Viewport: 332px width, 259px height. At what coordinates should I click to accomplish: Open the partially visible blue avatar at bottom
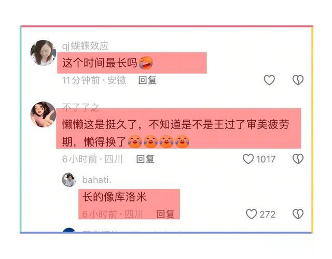point(69,231)
